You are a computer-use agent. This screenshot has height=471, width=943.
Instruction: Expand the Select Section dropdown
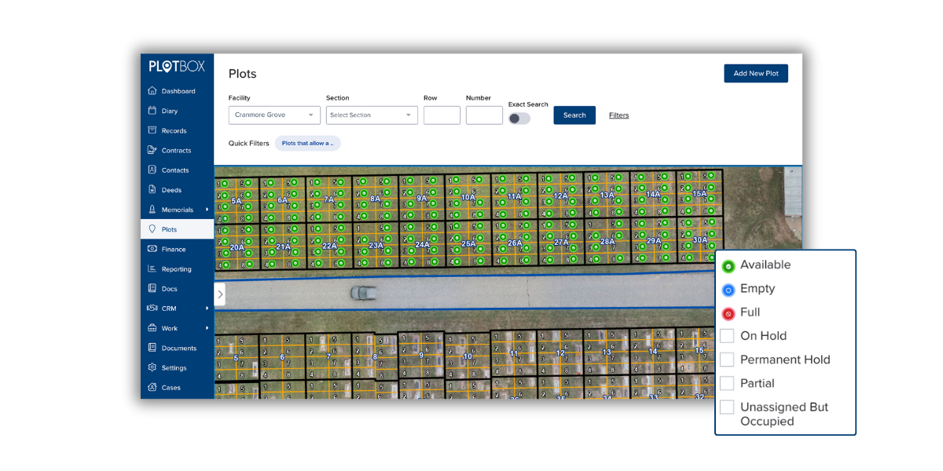[372, 115]
